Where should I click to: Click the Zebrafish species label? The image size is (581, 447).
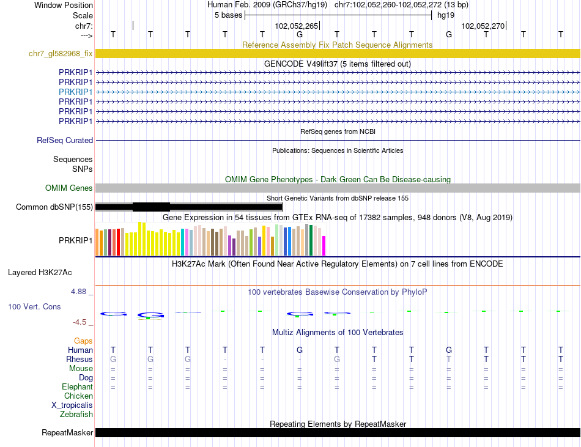(76, 415)
